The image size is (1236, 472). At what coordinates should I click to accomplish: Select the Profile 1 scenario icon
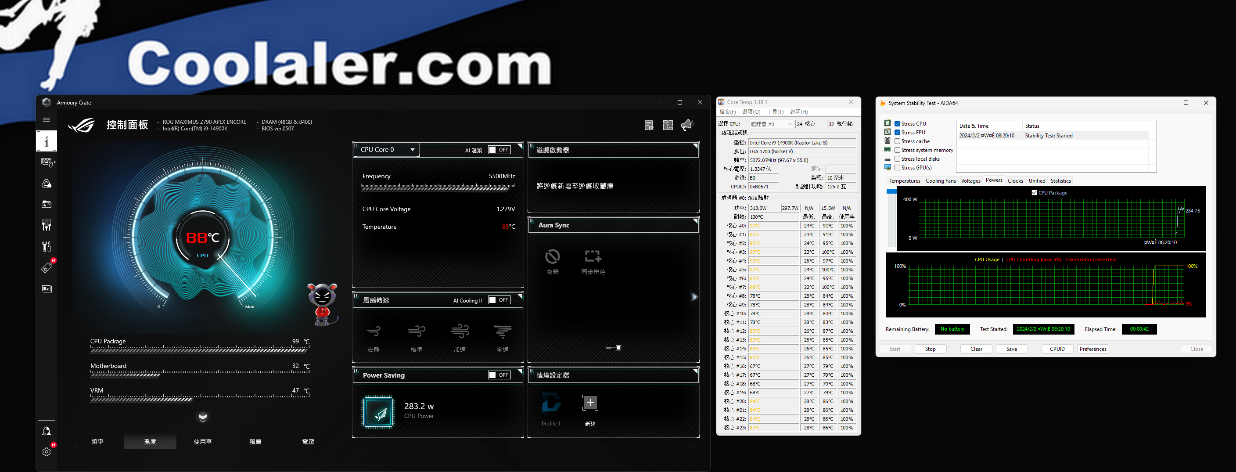coord(551,402)
